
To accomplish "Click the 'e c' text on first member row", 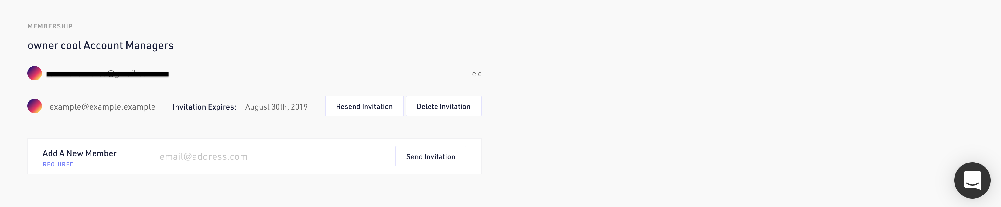I will pos(477,74).
